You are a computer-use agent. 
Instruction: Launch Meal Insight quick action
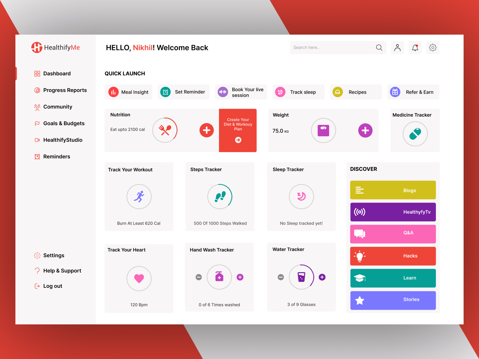pyautogui.click(x=128, y=92)
